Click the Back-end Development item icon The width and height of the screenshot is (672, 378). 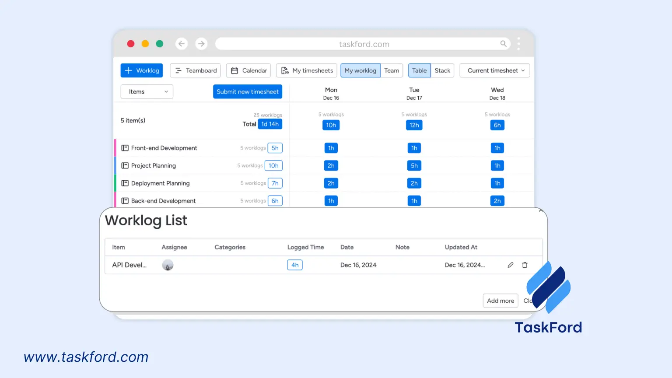point(125,201)
